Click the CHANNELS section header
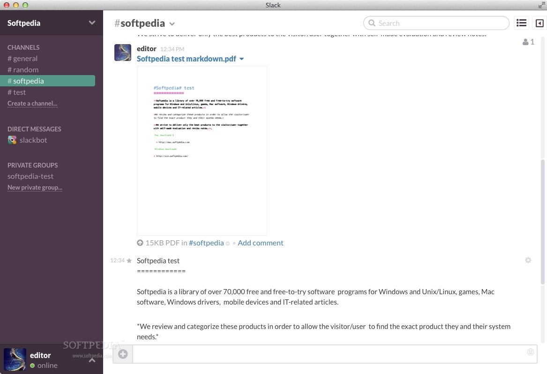 (23, 47)
